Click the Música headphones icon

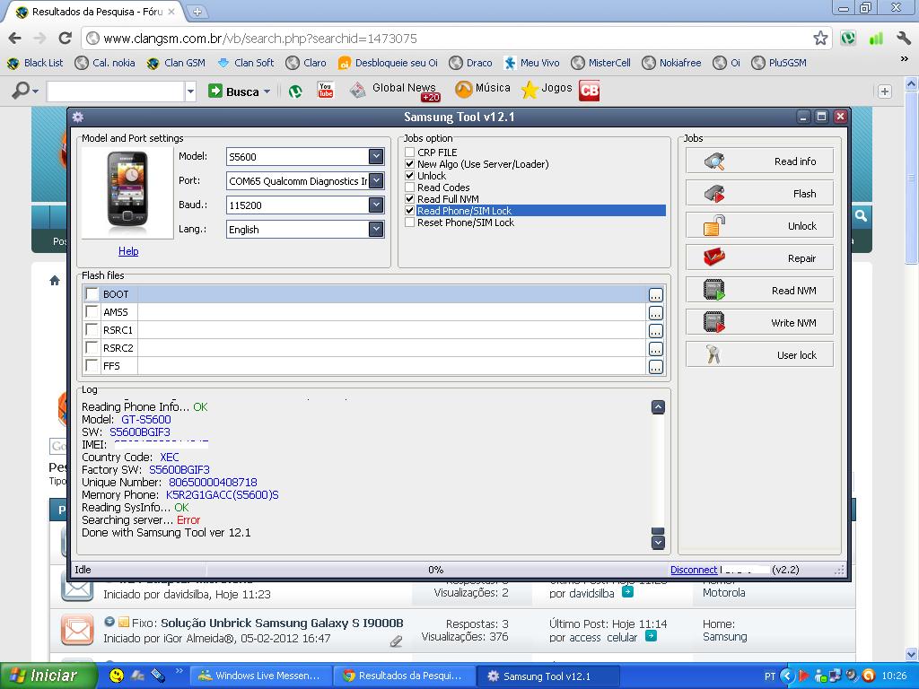[464, 89]
